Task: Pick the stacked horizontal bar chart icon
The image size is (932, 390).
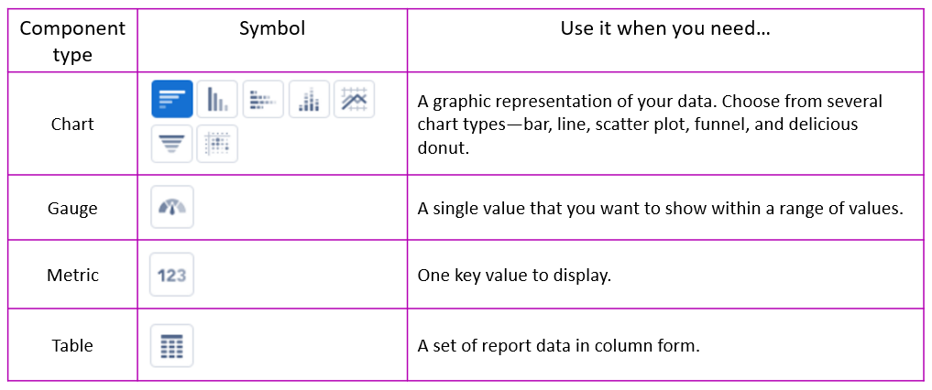Action: click(x=263, y=99)
